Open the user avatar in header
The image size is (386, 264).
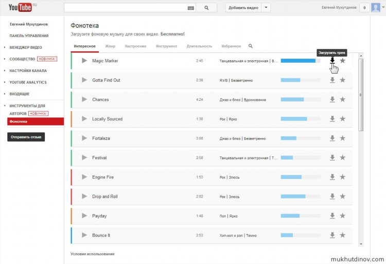pos(376,8)
